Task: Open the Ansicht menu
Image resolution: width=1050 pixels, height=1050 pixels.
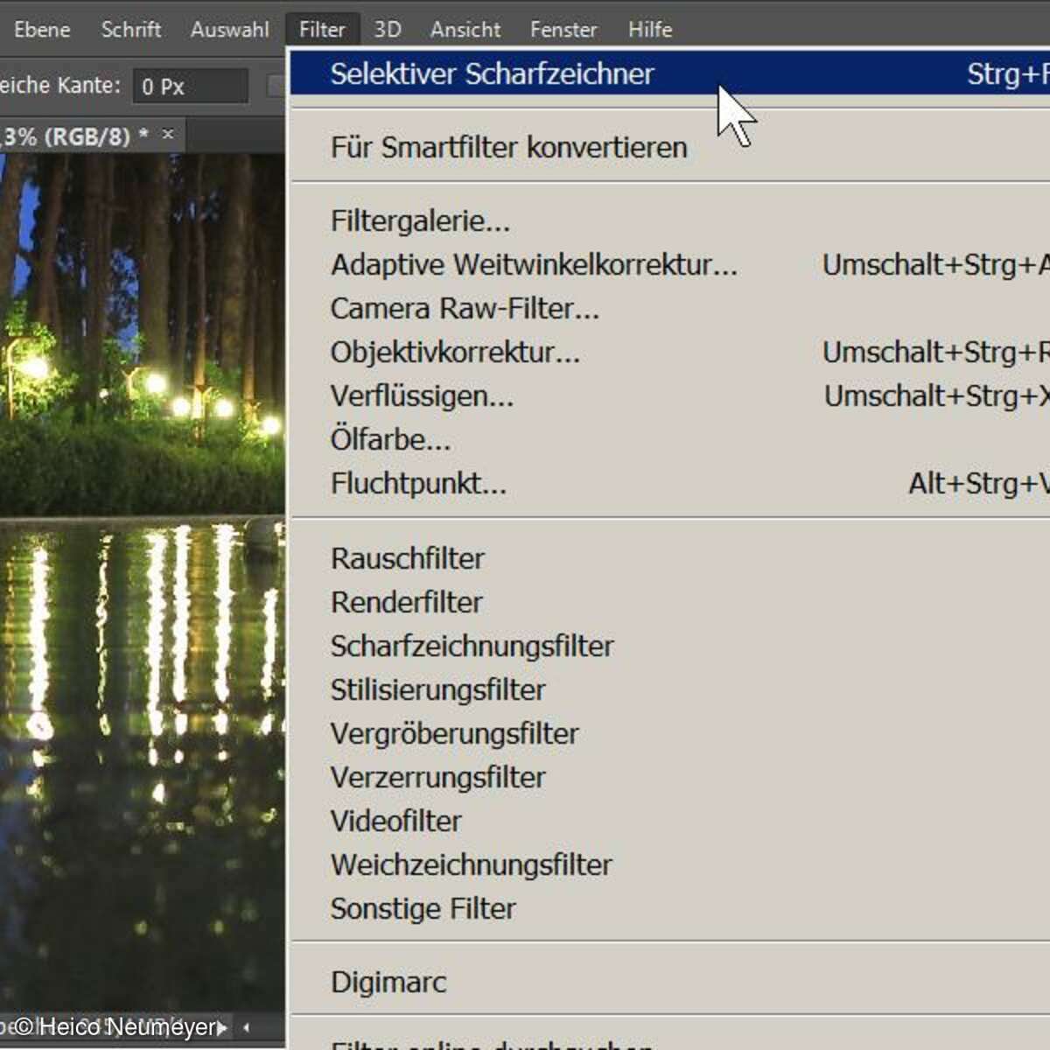Action: [x=465, y=30]
